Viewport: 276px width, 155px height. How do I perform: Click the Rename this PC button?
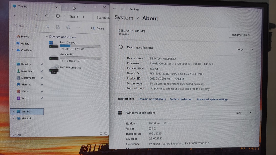[x=241, y=35]
